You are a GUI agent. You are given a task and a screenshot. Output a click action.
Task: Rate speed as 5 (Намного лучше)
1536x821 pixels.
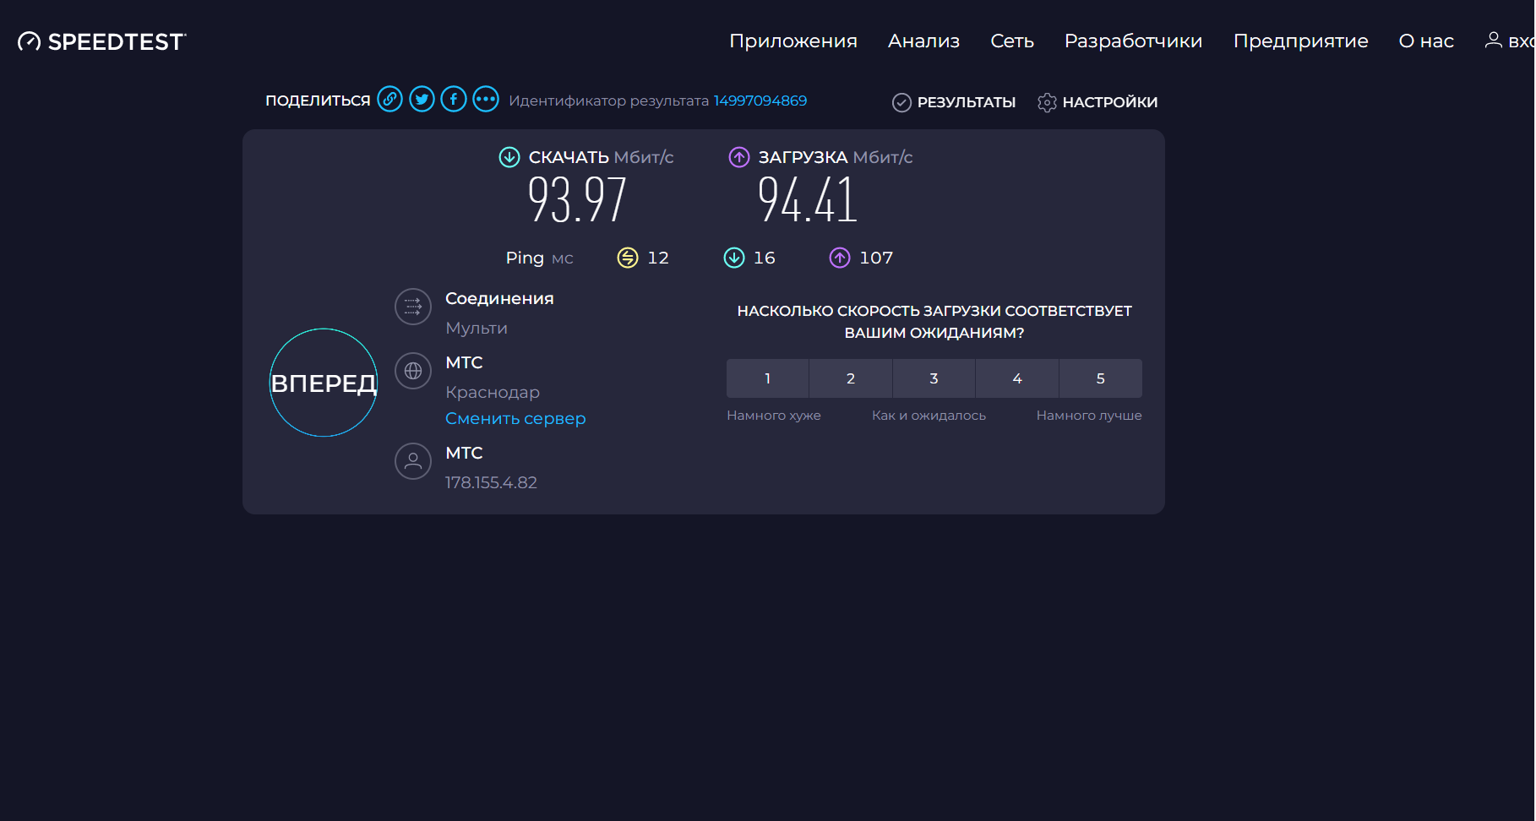1100,378
